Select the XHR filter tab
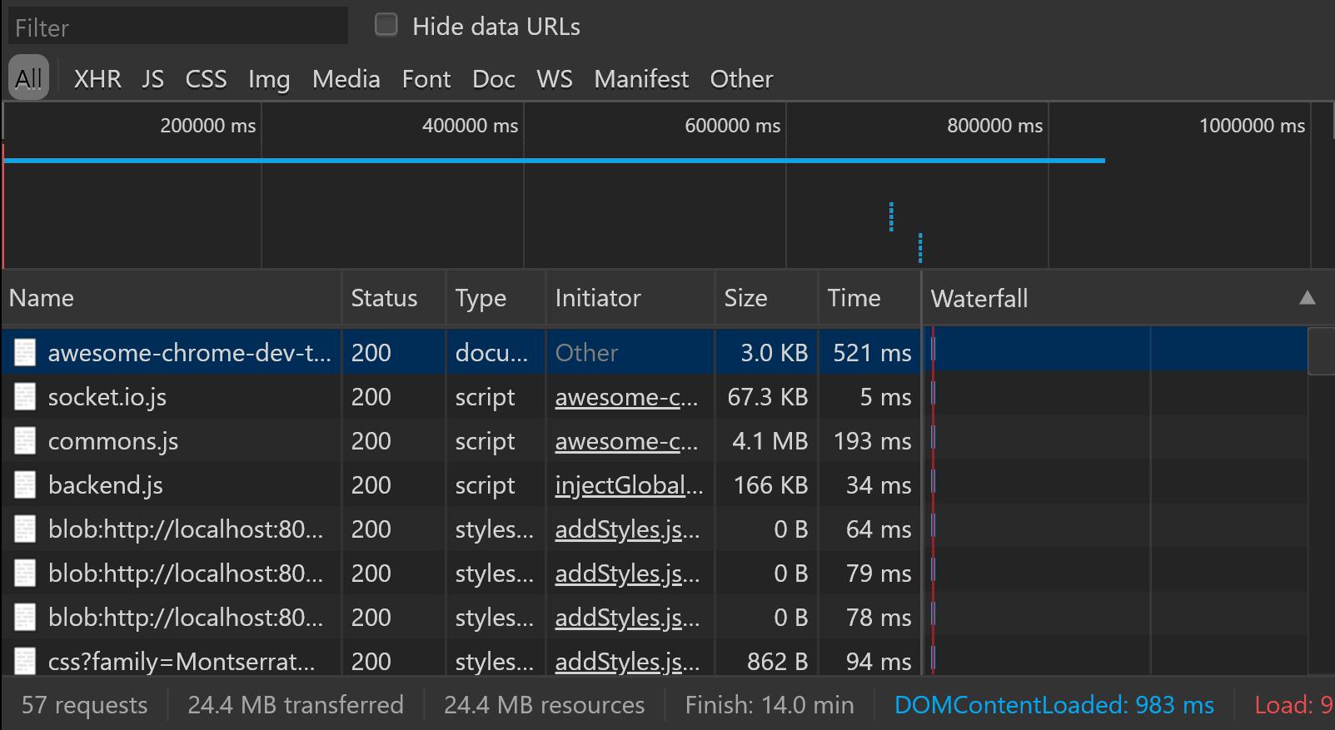This screenshot has width=1335, height=730. coord(97,79)
